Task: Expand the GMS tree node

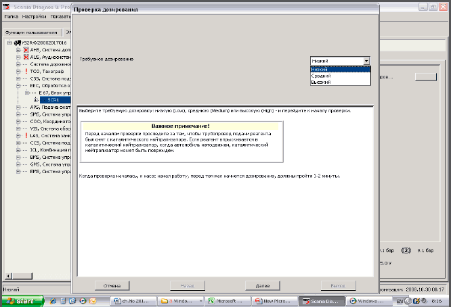Action: point(18,164)
